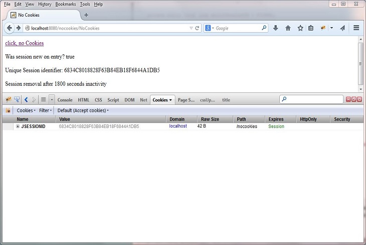Click in the Firebug search field
366x245 pixels.
pyautogui.click(x=311, y=99)
